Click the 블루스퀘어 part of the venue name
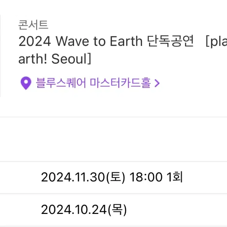 coord(61,83)
